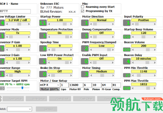This screenshot has height=113, width=163.
Task: Click the Motor KV field showing 13600
Action: tap(76, 85)
